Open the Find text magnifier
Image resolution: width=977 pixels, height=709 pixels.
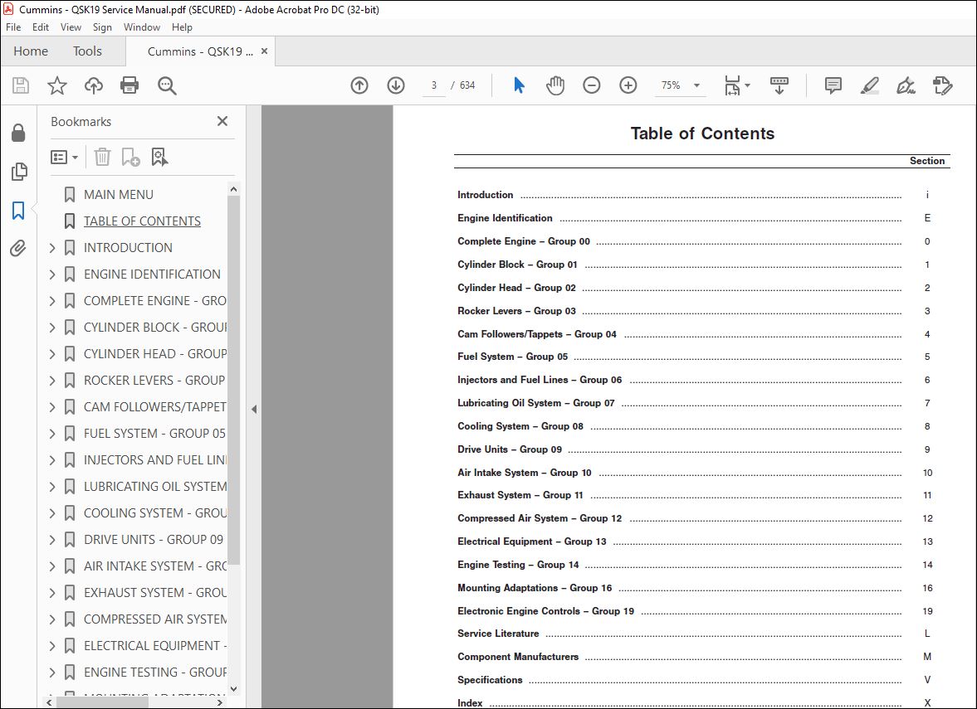(167, 85)
